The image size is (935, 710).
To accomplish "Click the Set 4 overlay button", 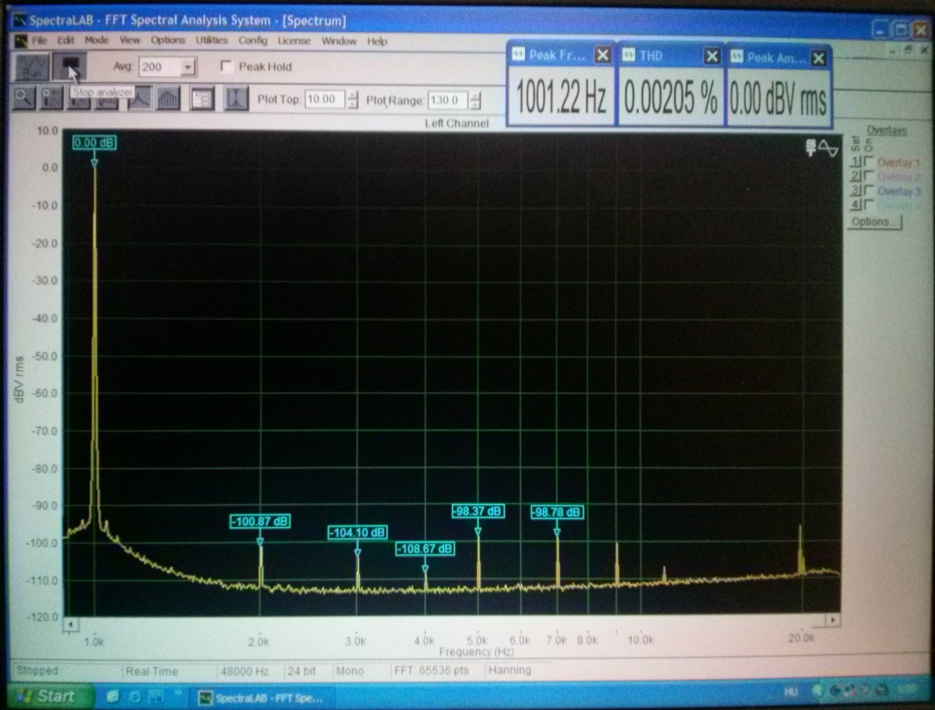I will (x=856, y=204).
